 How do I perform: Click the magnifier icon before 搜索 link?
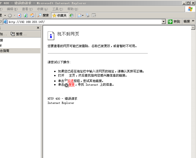pos(66,85)
